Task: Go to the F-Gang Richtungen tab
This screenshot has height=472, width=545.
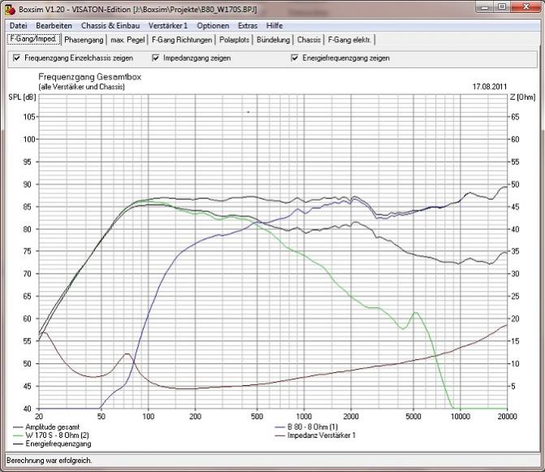Action: coord(182,40)
